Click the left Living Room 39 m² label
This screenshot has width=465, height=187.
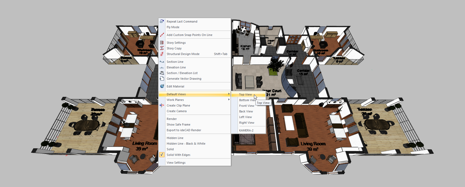(x=144, y=146)
